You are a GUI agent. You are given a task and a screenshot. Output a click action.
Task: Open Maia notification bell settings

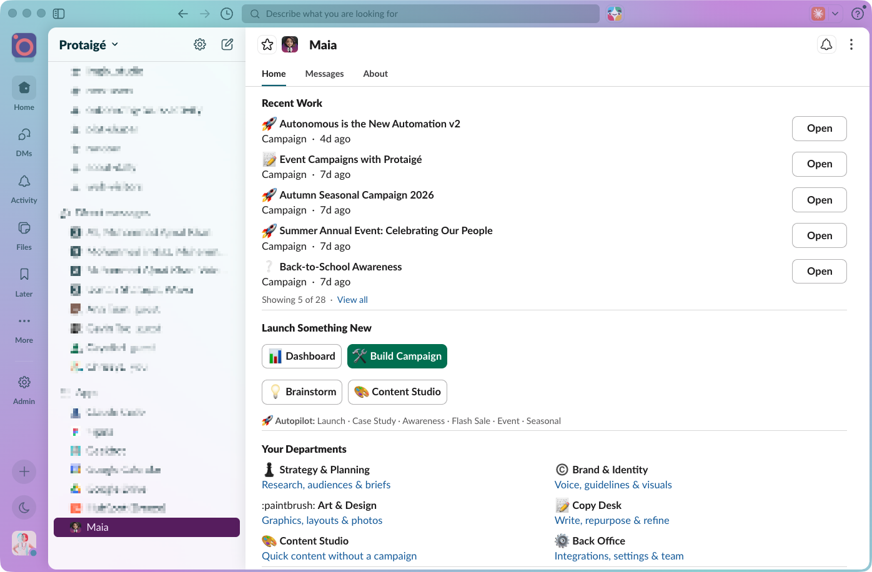826,44
